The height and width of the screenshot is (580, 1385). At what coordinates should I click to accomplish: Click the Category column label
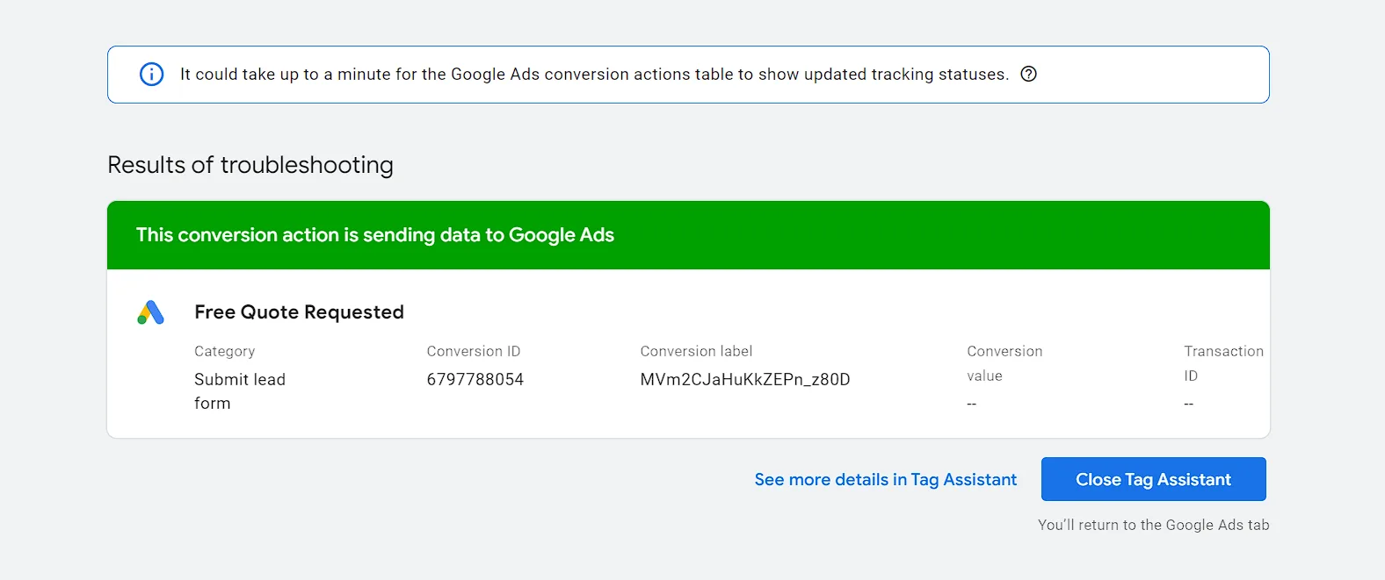pos(224,351)
